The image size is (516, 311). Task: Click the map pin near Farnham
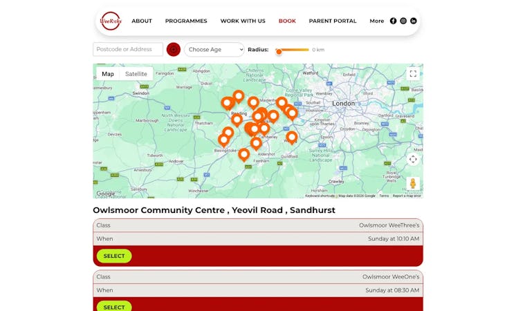pyautogui.click(x=244, y=155)
